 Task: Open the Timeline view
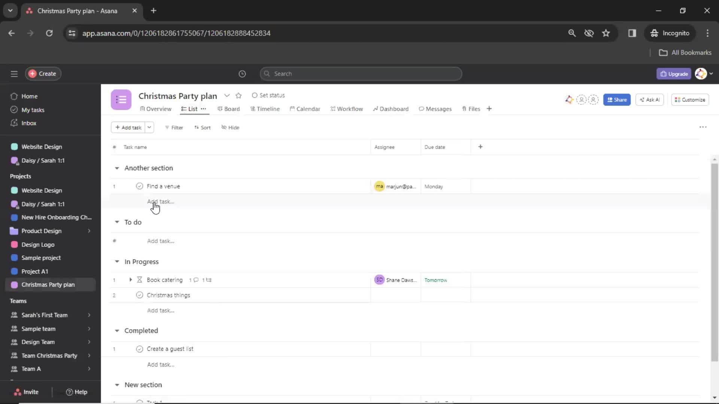click(268, 108)
